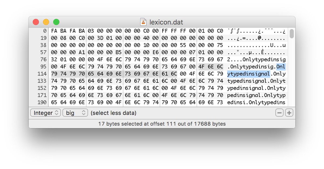Click the vertical scrollbar thumb
This screenshot has height=169, width=324.
point(292,34)
